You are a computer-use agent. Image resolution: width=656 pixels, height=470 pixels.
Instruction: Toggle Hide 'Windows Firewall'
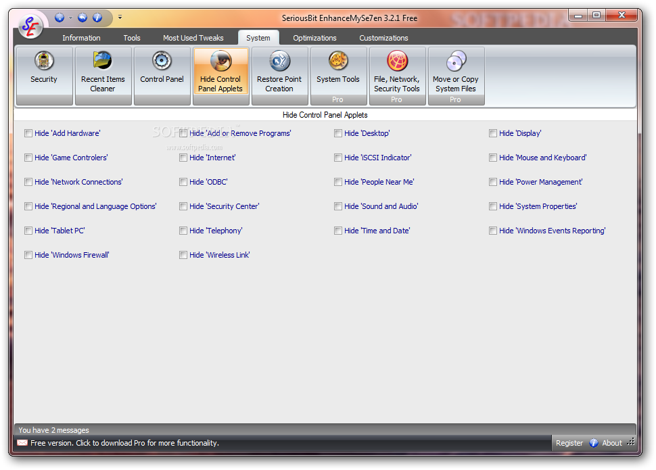click(28, 254)
